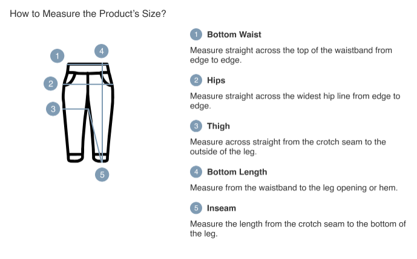
Task: Click marker 5 below the pants leg
Action: click(102, 174)
